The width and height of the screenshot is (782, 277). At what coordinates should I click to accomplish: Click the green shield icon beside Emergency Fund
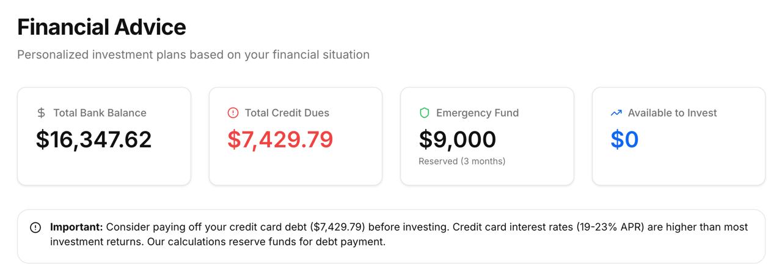coord(424,113)
